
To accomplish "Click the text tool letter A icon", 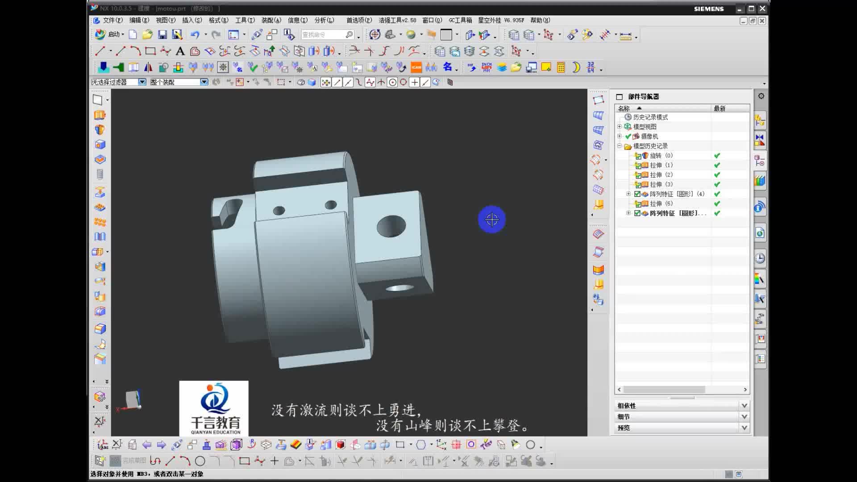I will (180, 51).
